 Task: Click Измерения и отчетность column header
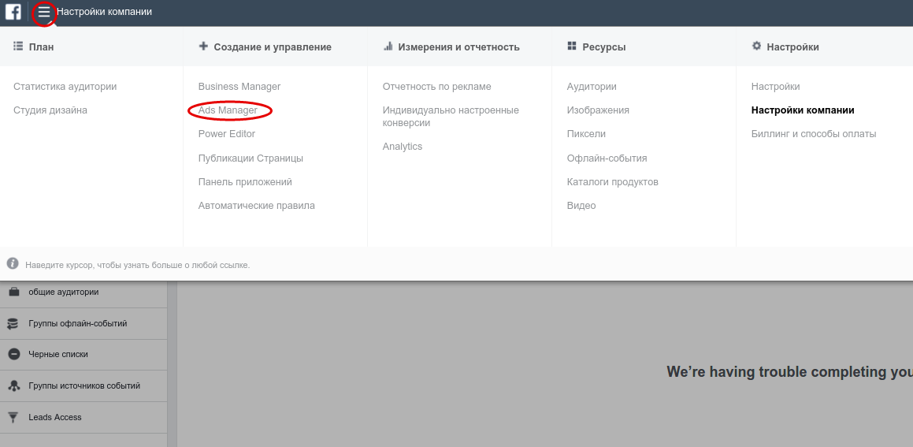tap(458, 47)
